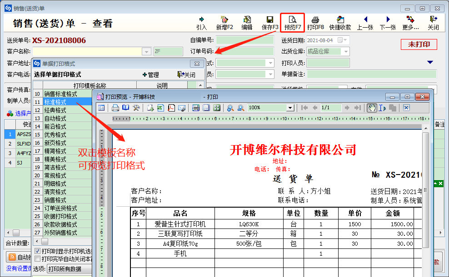Expand the blue triangle header expander
This screenshot has height=277, width=449.
click(430, 62)
